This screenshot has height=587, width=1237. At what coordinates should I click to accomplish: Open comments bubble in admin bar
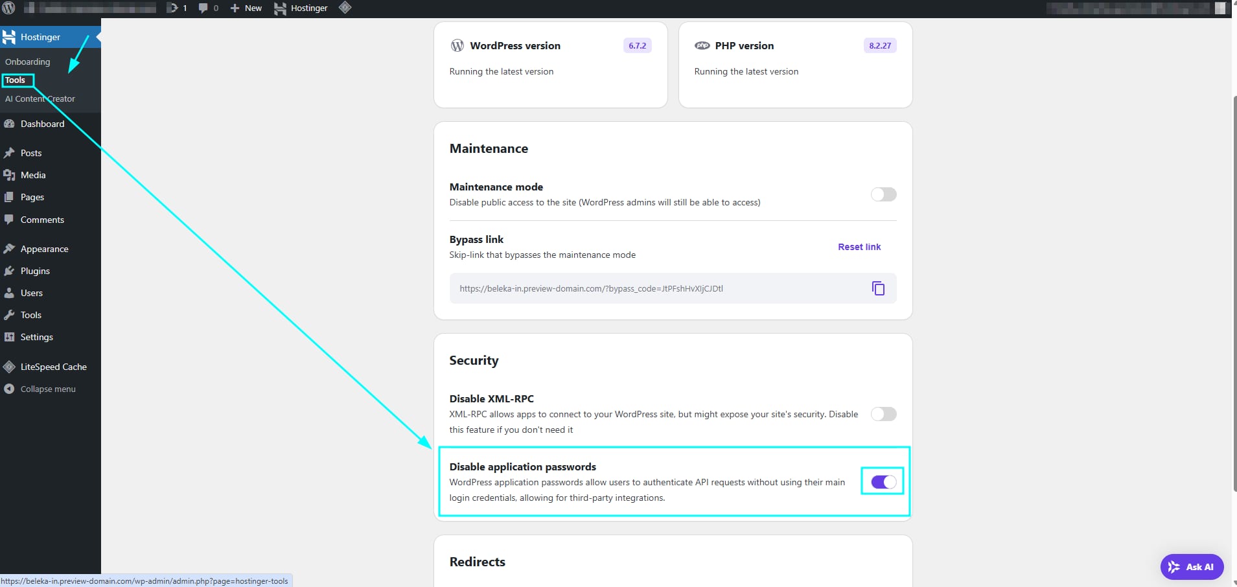pyautogui.click(x=208, y=8)
